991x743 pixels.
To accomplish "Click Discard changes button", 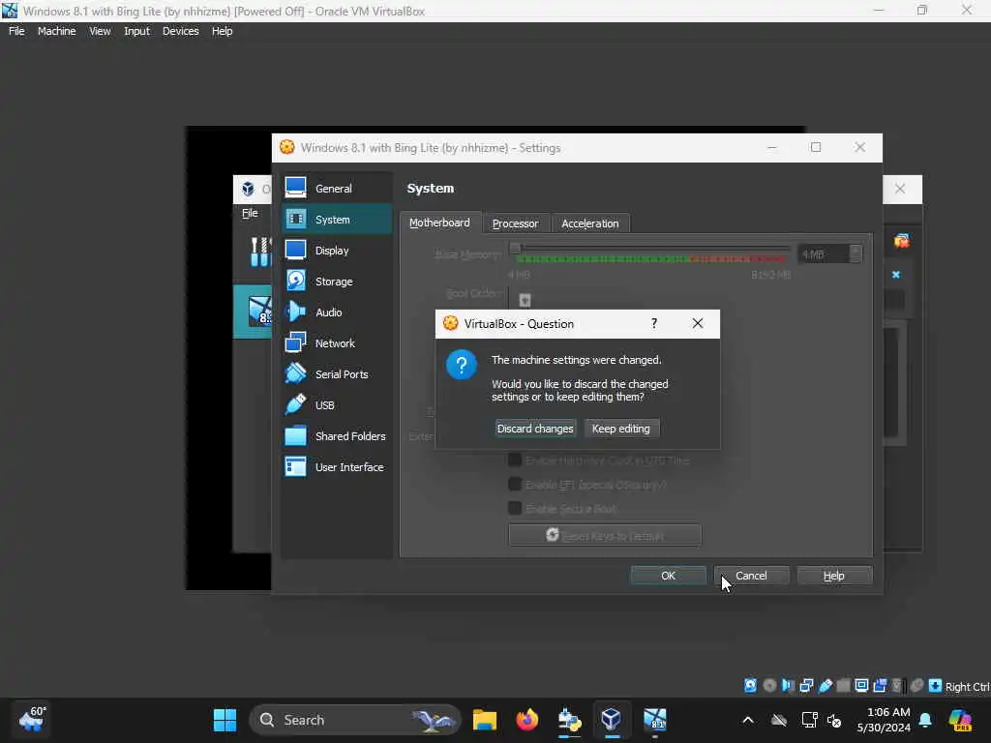I will (535, 429).
